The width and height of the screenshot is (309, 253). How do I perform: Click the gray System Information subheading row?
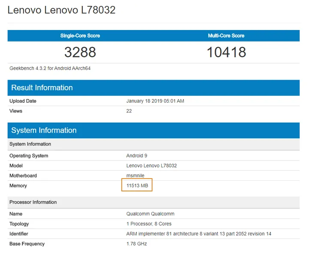(30, 144)
